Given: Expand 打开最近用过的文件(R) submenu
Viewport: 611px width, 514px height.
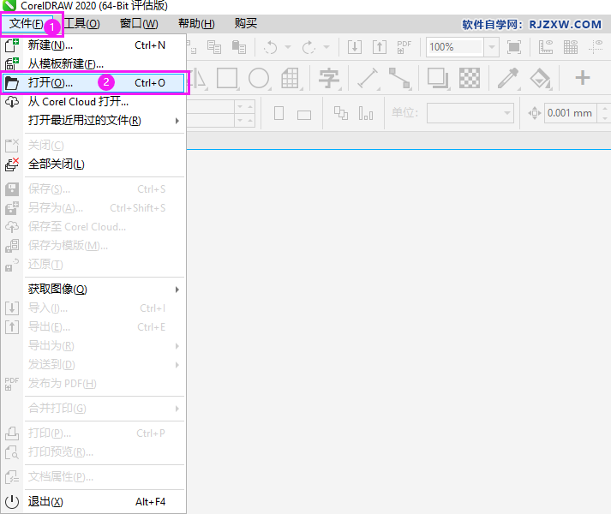Looking at the screenshot, I should tap(93, 121).
